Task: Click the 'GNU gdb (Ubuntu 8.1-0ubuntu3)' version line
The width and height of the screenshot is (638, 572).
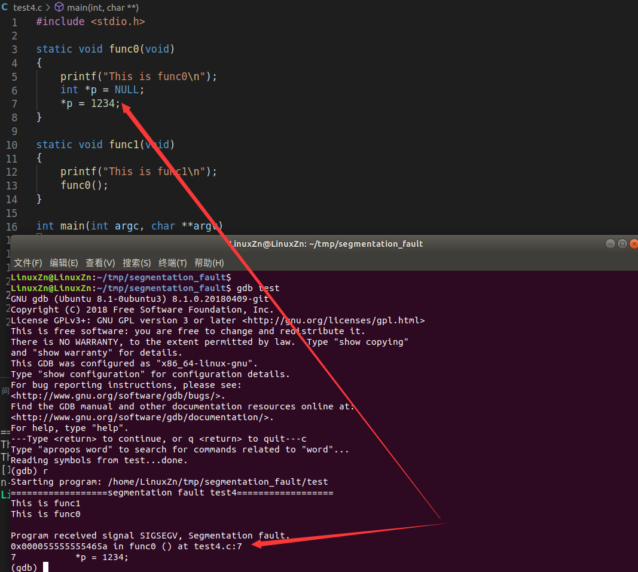Action: [140, 299]
